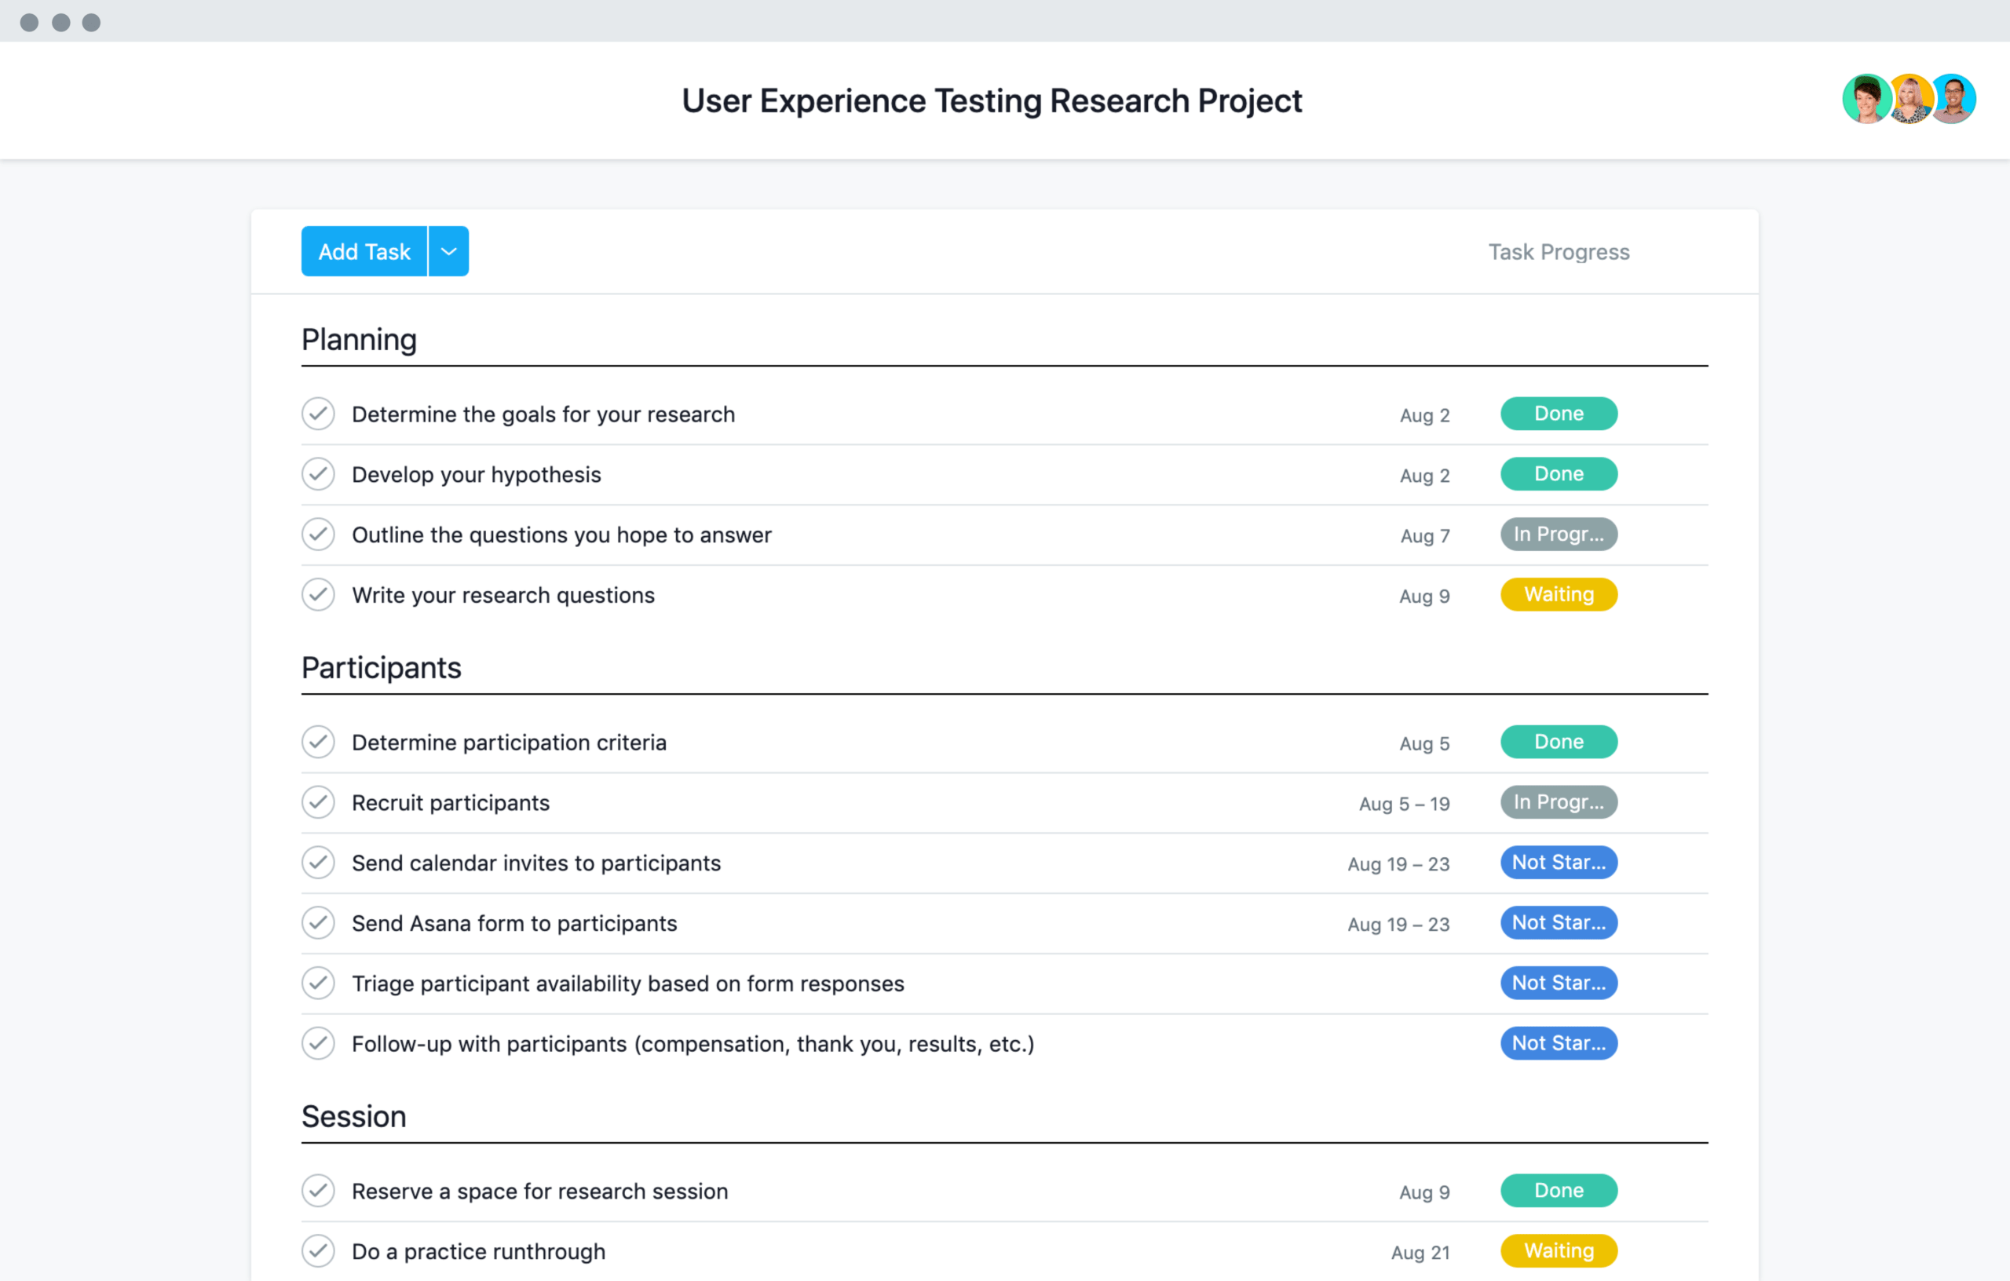This screenshot has width=2010, height=1281.
Task: Click the In Progress badge on Outline task
Action: 1557,533
